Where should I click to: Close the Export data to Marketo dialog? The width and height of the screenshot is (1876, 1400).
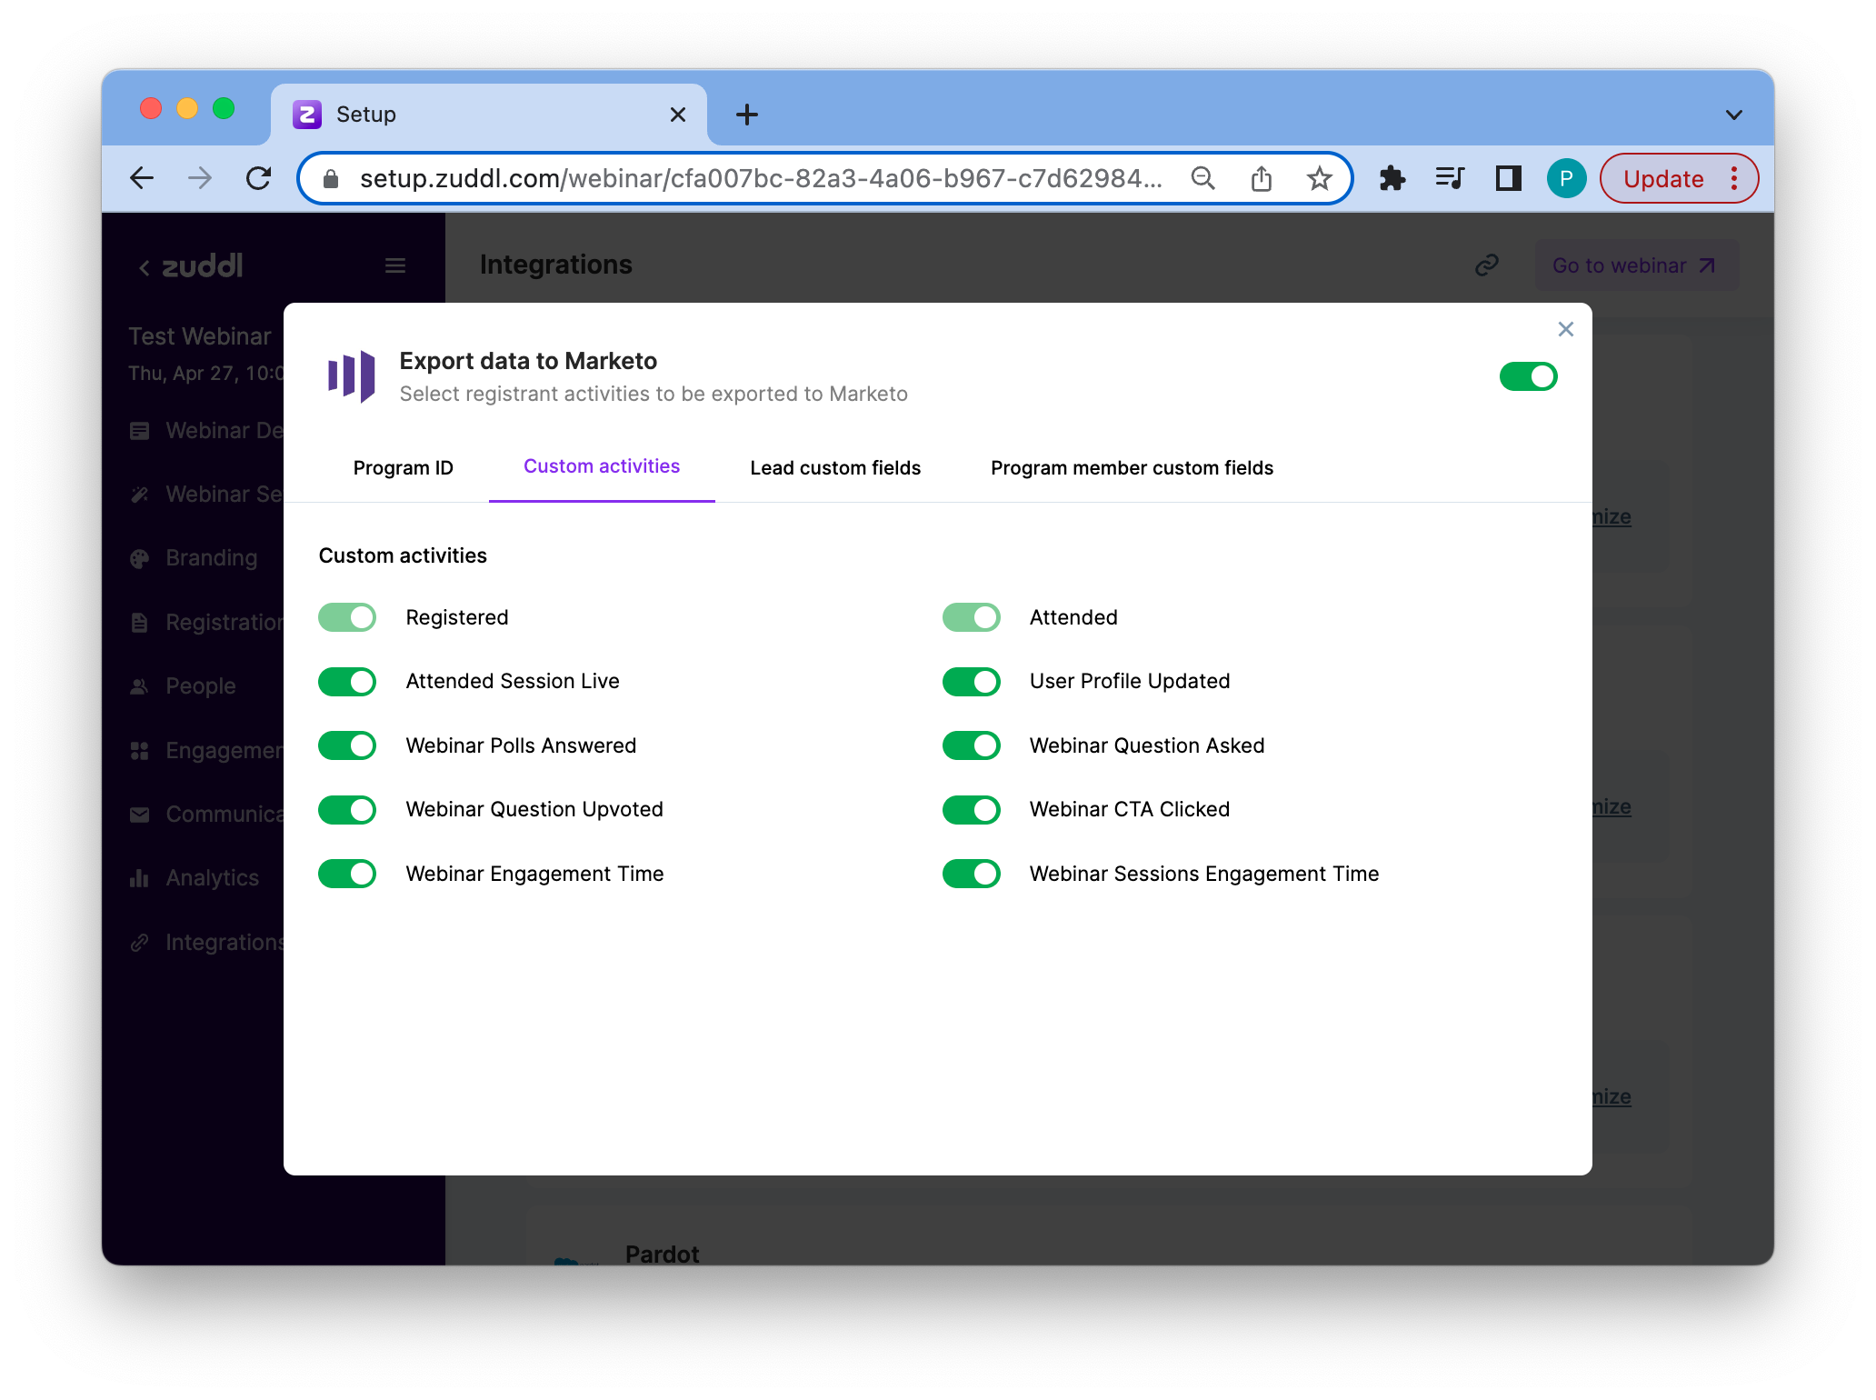[x=1565, y=329]
